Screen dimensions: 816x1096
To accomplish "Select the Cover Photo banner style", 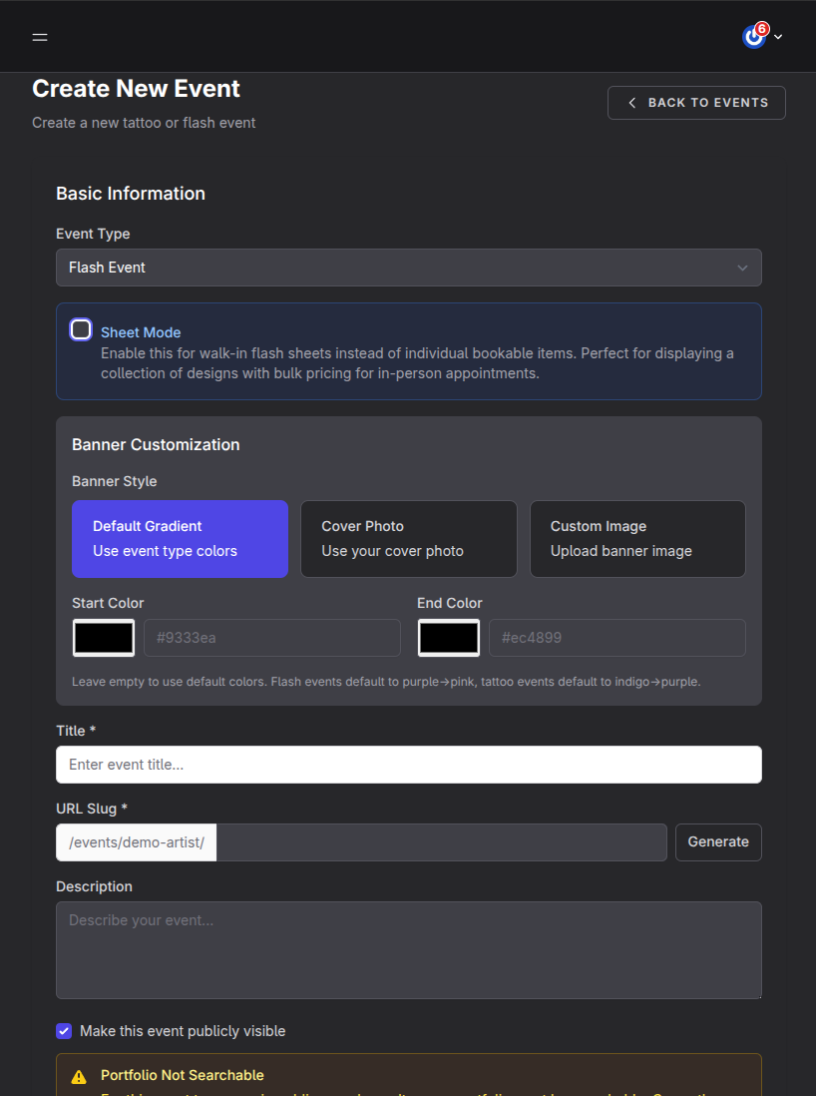I will click(408, 538).
